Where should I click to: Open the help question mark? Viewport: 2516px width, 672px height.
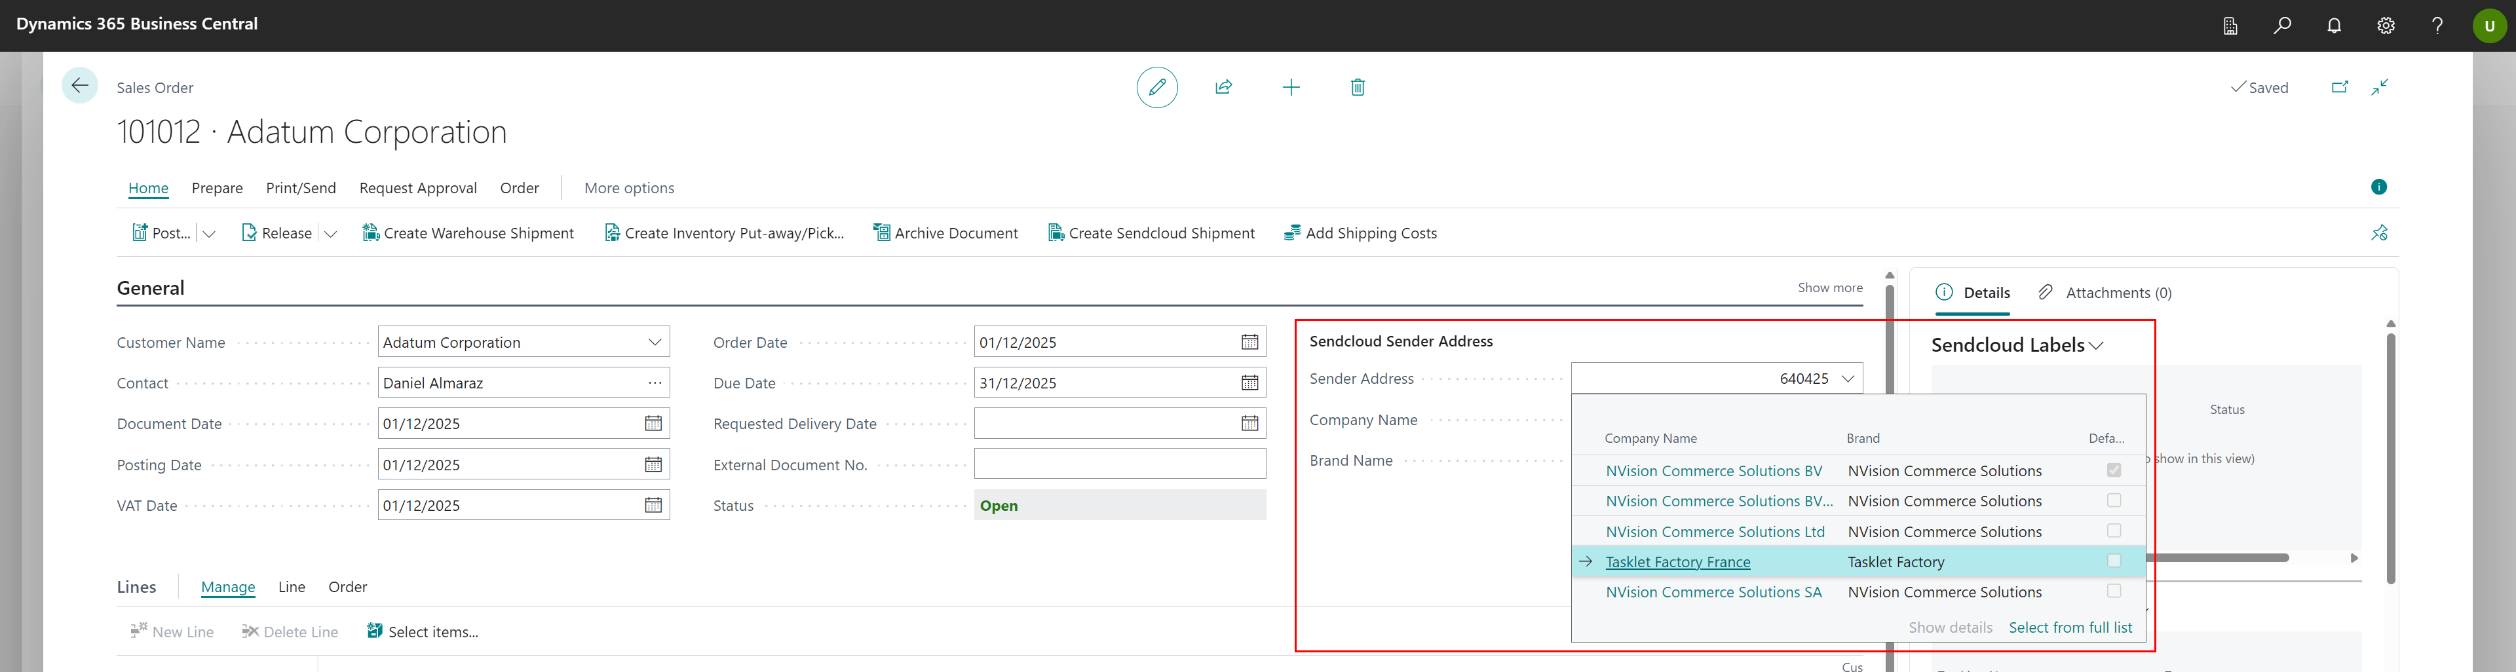click(2437, 26)
